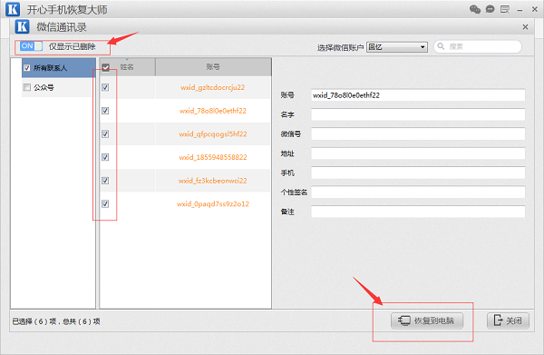The height and width of the screenshot is (355, 544).
Task: Click the 名字 input field
Action: (418, 114)
